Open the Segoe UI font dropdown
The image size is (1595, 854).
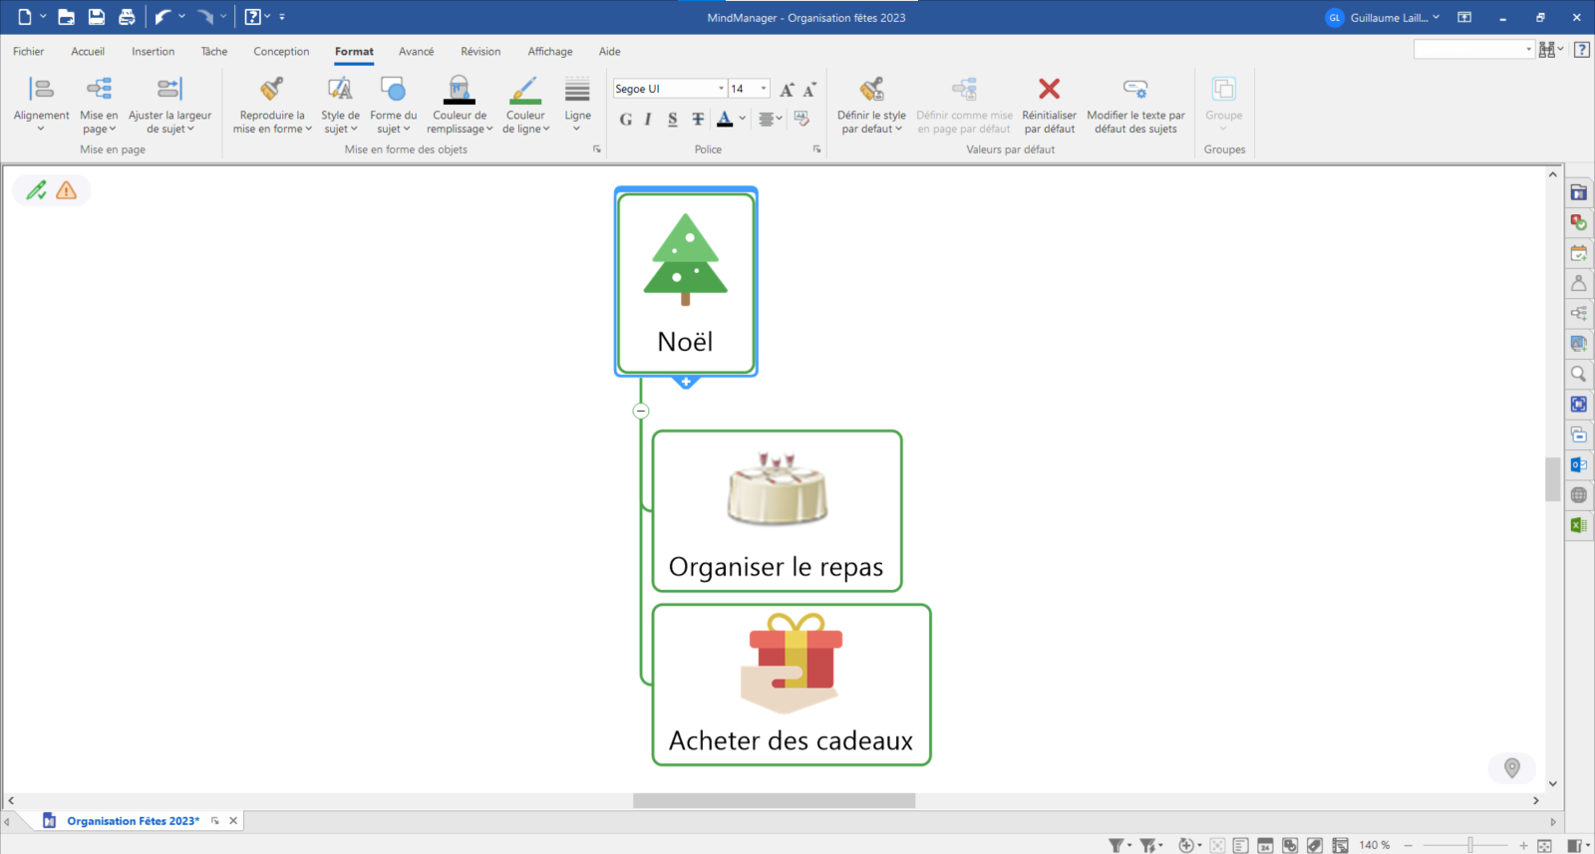tap(721, 89)
